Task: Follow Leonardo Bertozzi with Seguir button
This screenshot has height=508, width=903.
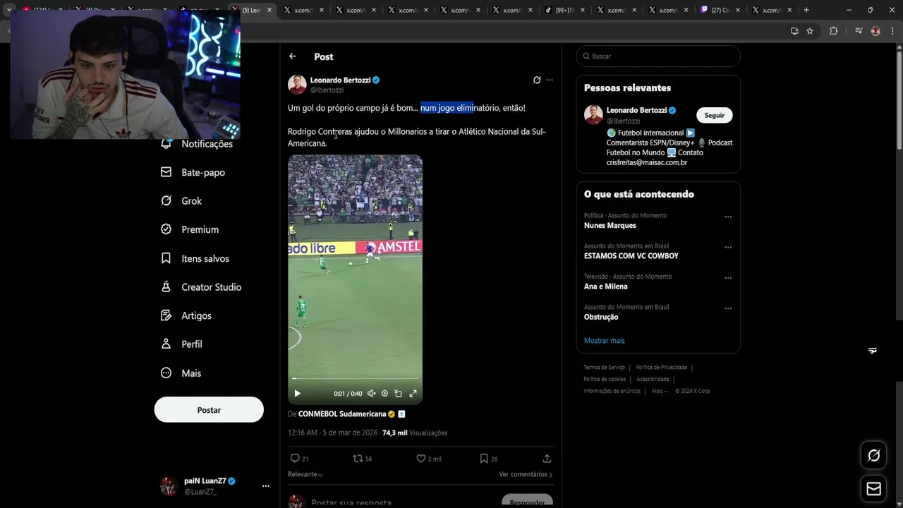Action: tap(715, 115)
